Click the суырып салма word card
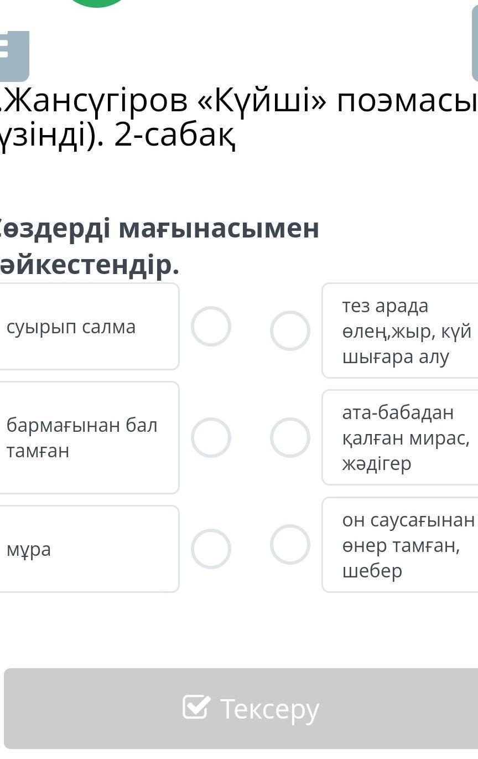The image size is (478, 759). [x=89, y=327]
